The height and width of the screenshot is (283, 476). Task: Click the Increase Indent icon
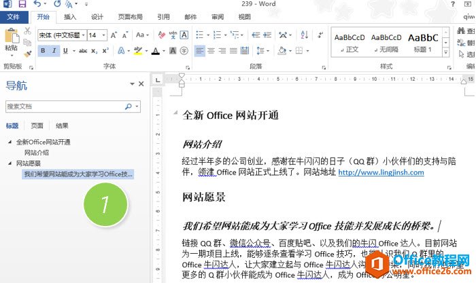(x=267, y=35)
